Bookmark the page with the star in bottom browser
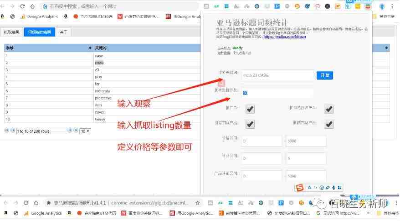Viewport: 400px width, 221px height. click(x=197, y=203)
